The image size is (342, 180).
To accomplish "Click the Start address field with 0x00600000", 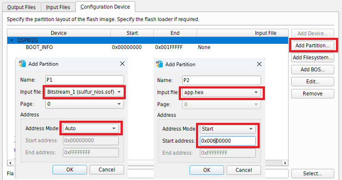I will tap(227, 140).
